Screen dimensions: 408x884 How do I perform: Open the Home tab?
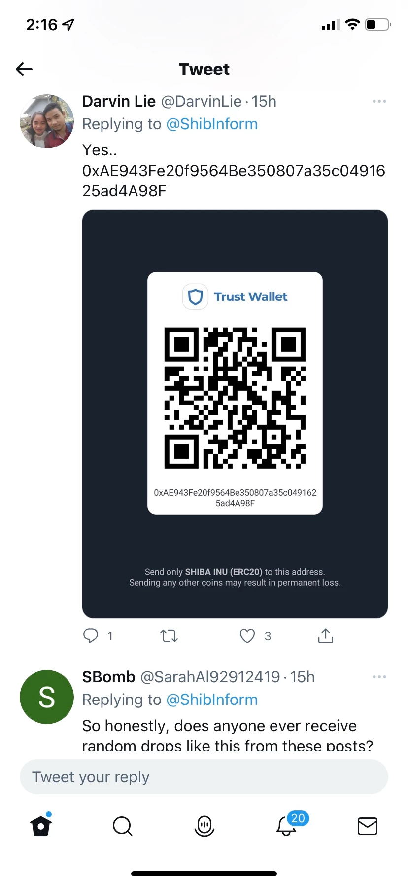(x=41, y=825)
